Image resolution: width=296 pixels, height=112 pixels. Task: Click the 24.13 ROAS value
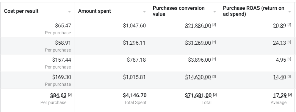279,43
